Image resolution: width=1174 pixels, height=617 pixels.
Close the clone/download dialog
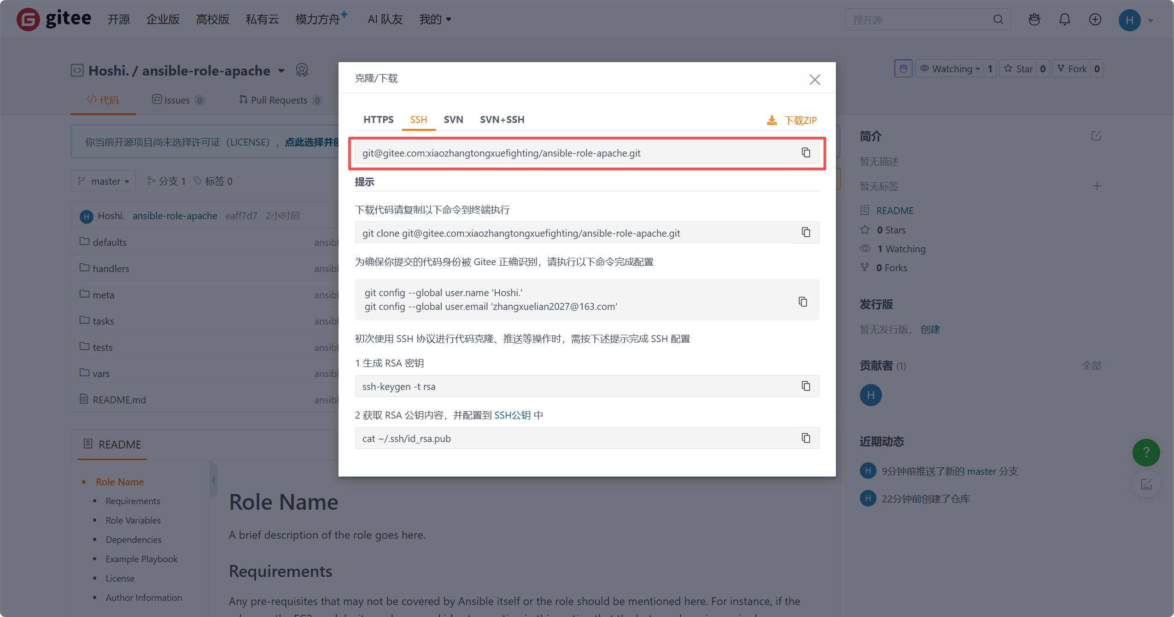815,80
